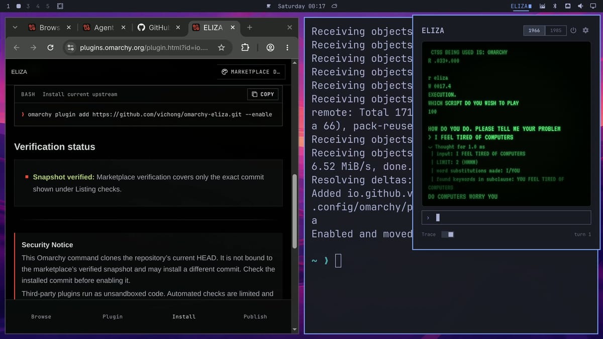
Task: Open the volume speaker icon
Action: click(580, 6)
